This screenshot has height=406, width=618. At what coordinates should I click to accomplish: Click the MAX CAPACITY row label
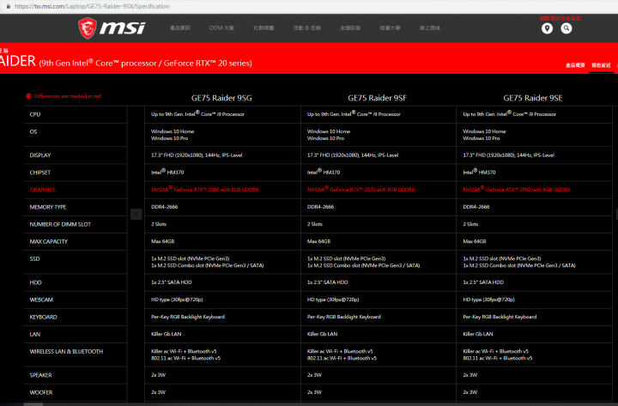49,242
